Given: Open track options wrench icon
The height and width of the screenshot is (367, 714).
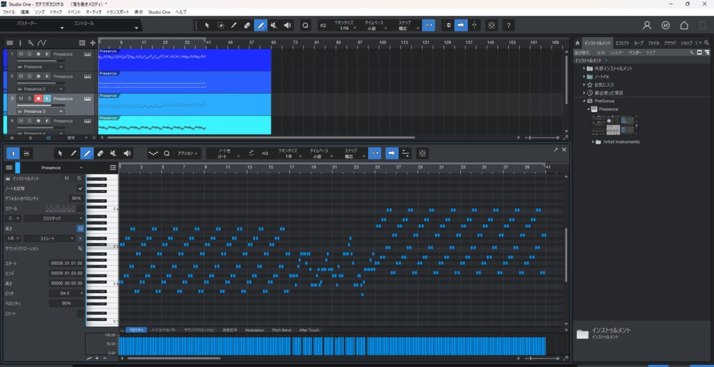Looking at the screenshot, I should click(31, 42).
